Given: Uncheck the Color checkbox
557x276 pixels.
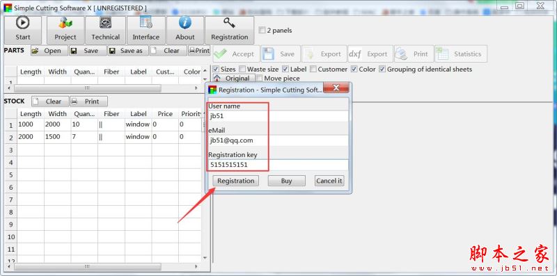Looking at the screenshot, I should point(354,70).
